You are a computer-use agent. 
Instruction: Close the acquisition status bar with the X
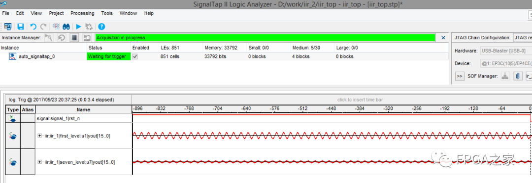tap(443, 38)
